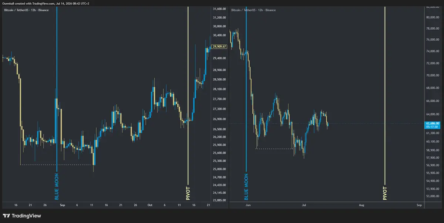Screen dimensions: 444x223
Task: Click the right Bitcoin / TetherUS chart title
Action: coord(253,10)
